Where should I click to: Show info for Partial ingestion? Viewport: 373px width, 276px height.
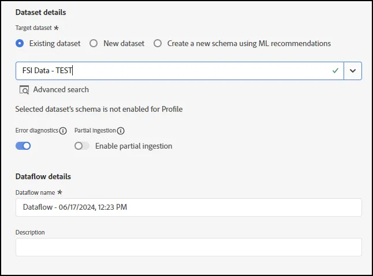pyautogui.click(x=121, y=131)
